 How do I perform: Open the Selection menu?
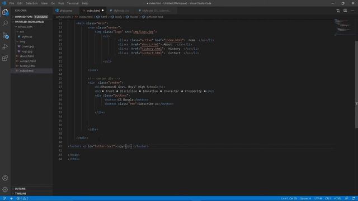pos(31,3)
